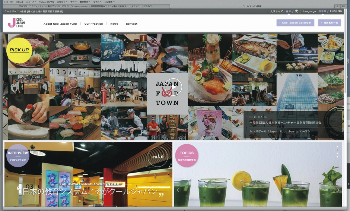Open chef cooking at teppan grill photo
The width and height of the screenshot is (350, 211).
[124, 123]
